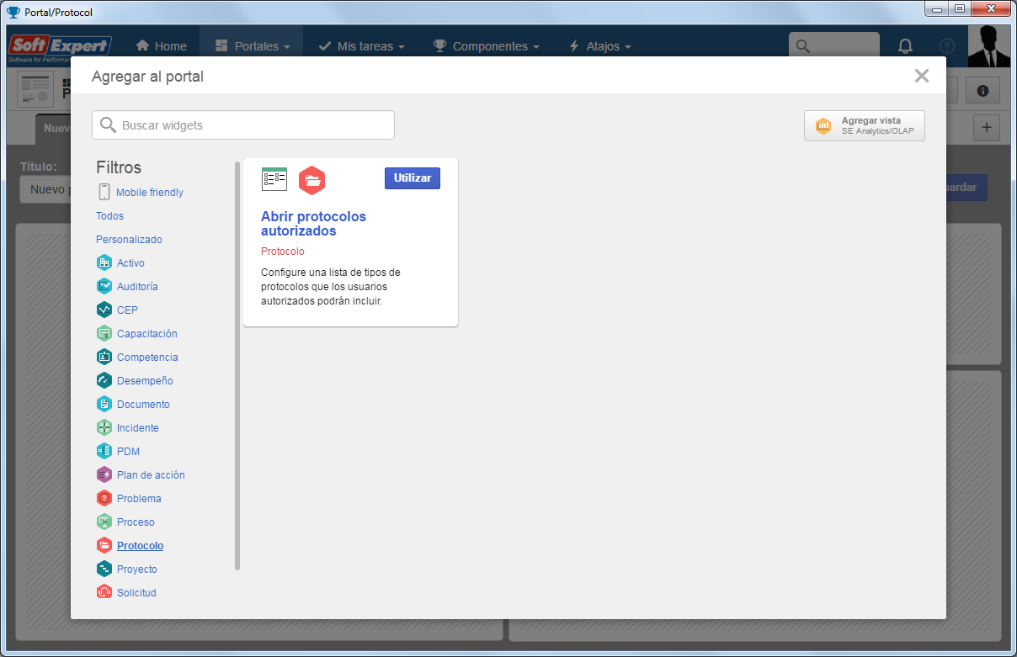Click the Incidente filter hexagon icon
Screen dimensions: 1017x657
[x=104, y=427]
